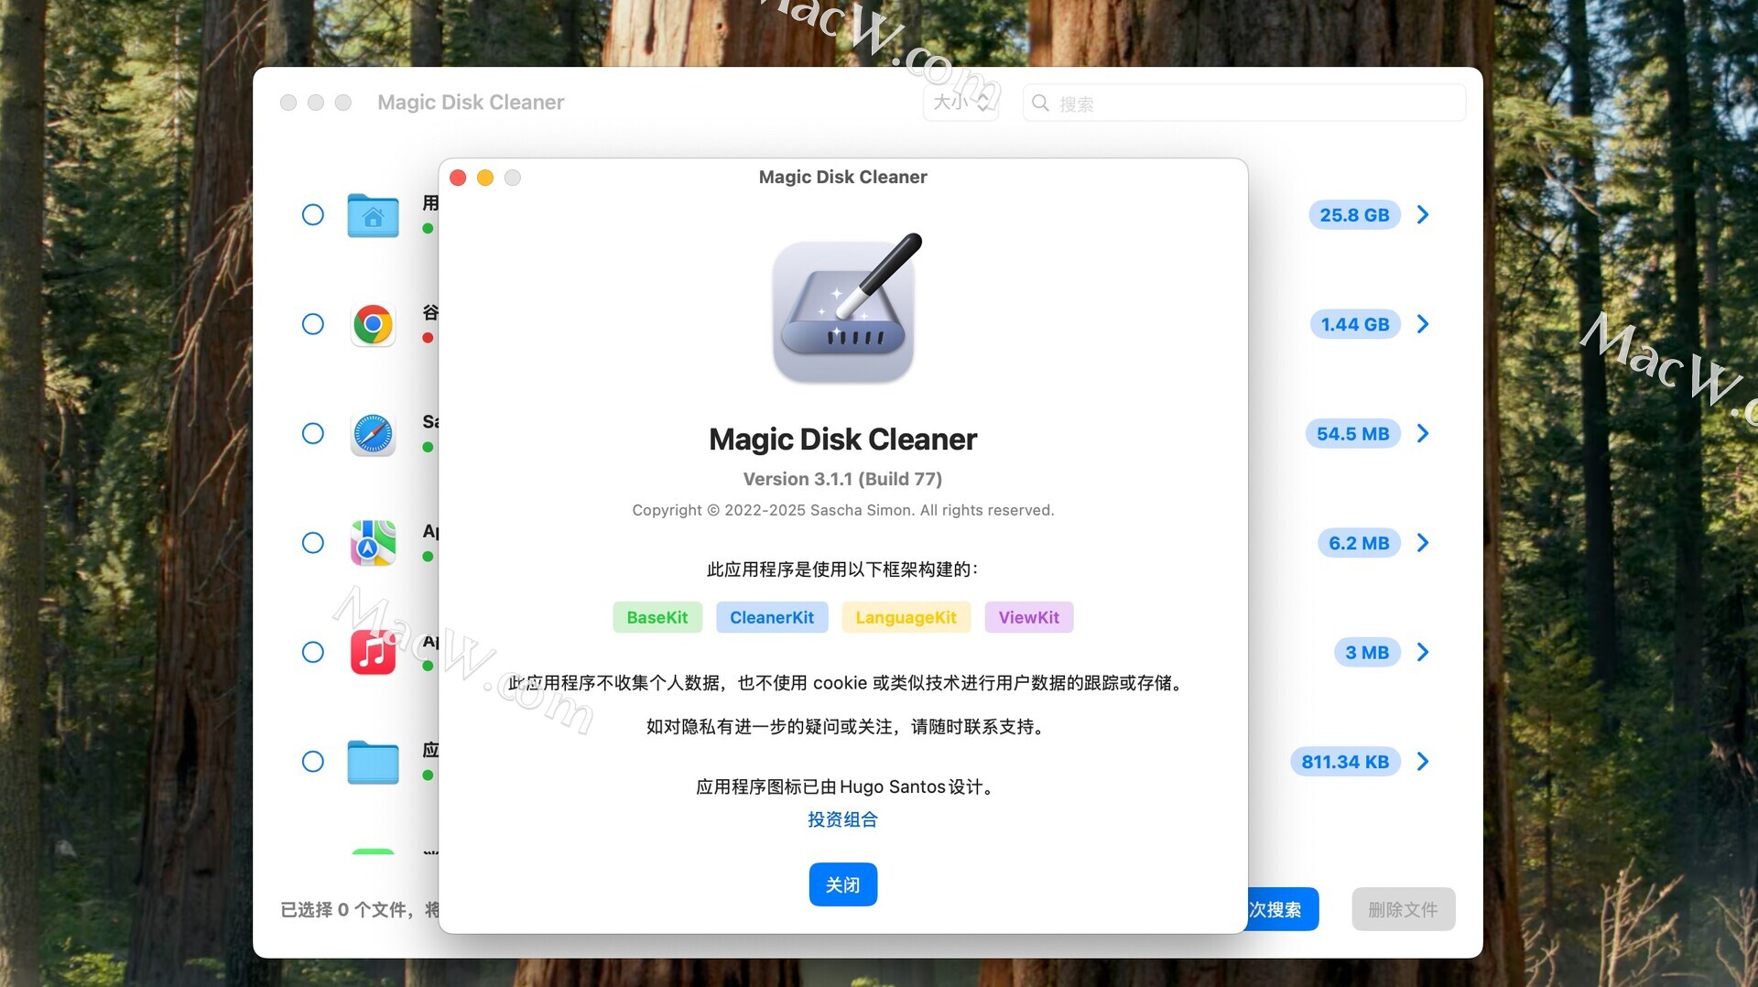Click the CleanerKit framework tag
Screen dimensions: 1758x987
coord(772,617)
